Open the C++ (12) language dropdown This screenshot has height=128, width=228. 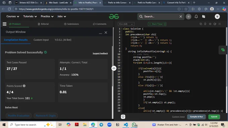tap(126, 24)
